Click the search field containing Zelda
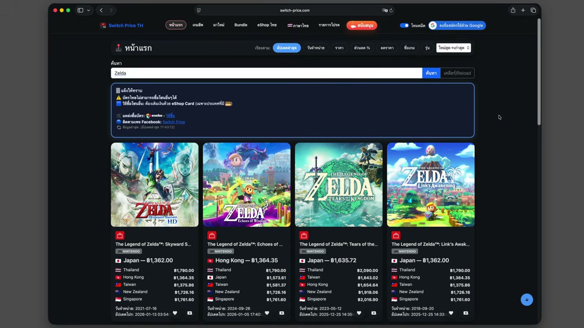Image resolution: width=584 pixels, height=328 pixels. 266,73
